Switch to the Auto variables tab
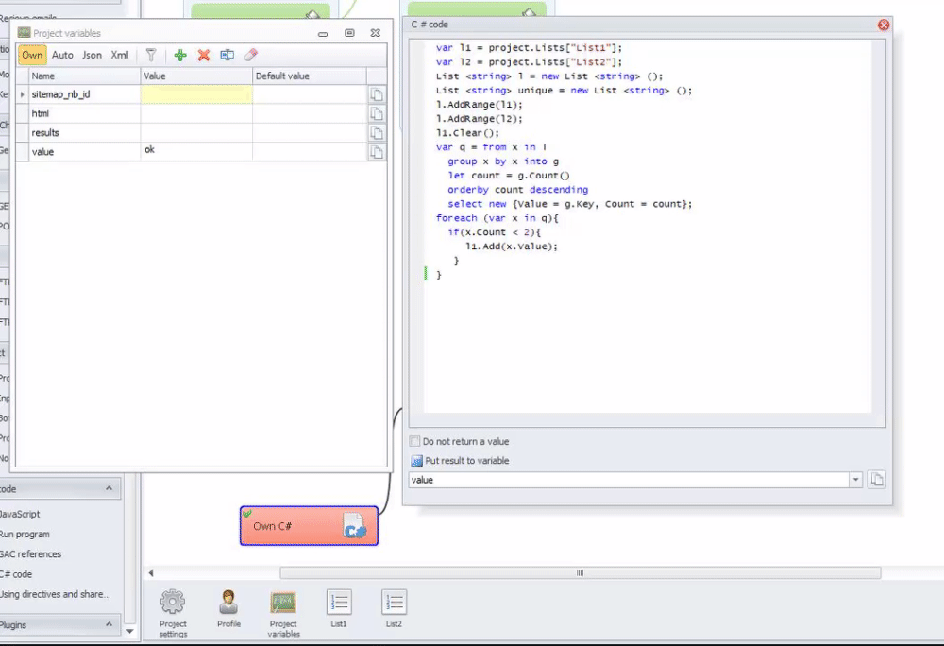The height and width of the screenshot is (646, 944). pos(62,55)
